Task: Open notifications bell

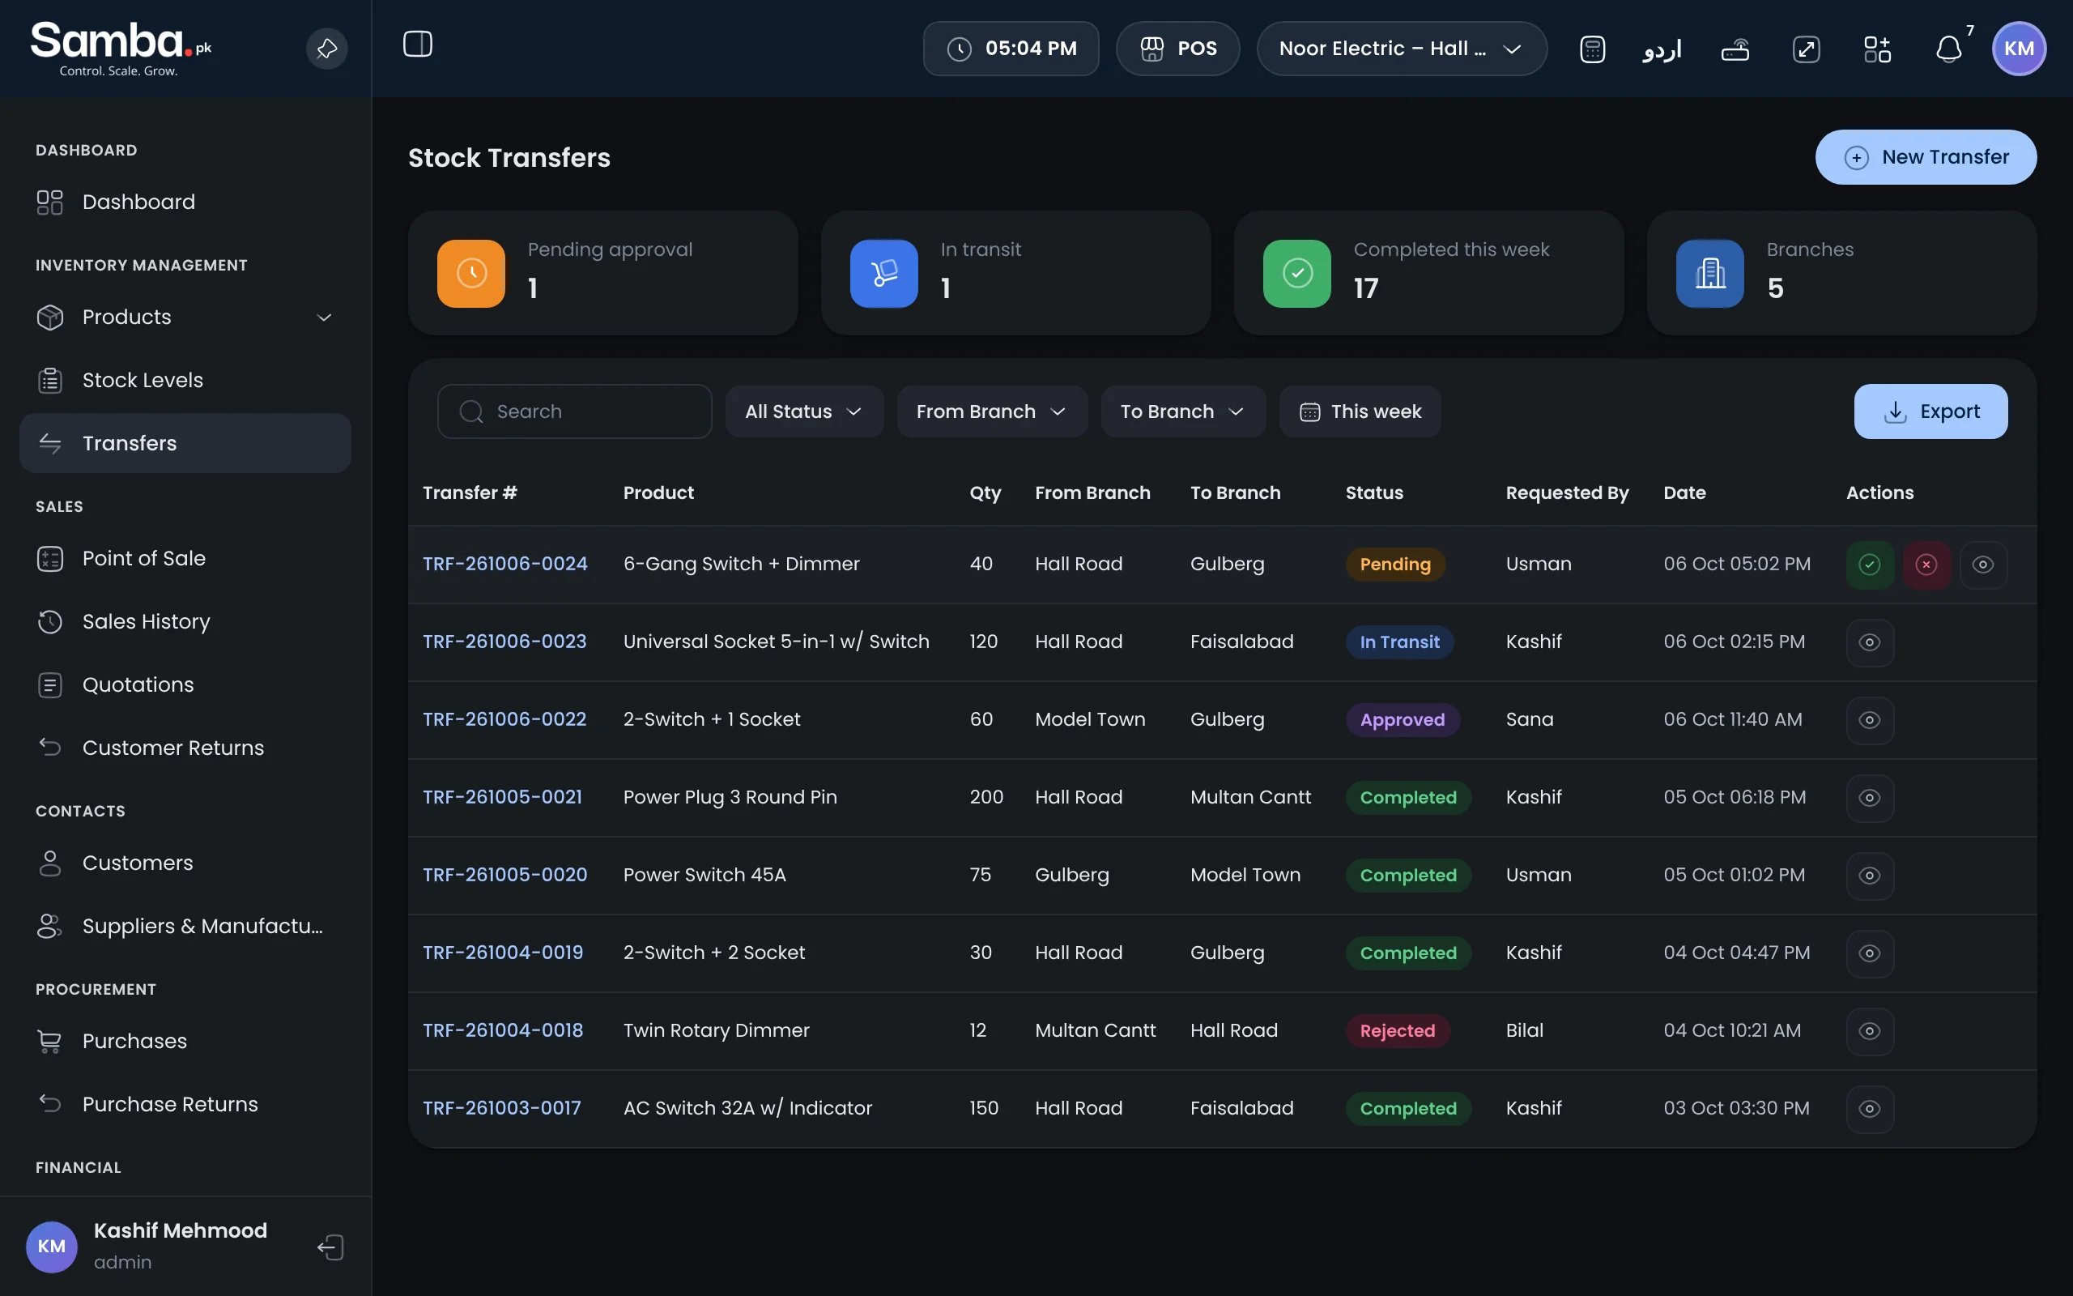Action: [x=1949, y=49]
